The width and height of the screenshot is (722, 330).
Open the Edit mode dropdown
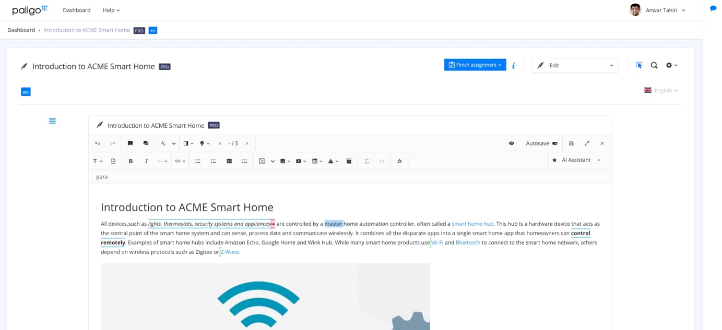point(575,65)
